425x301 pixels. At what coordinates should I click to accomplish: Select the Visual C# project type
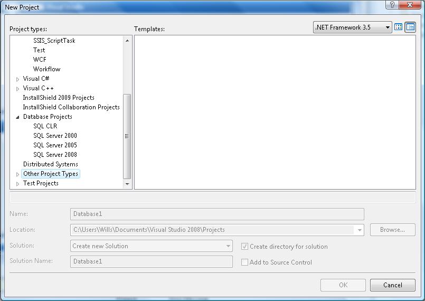tap(36, 79)
